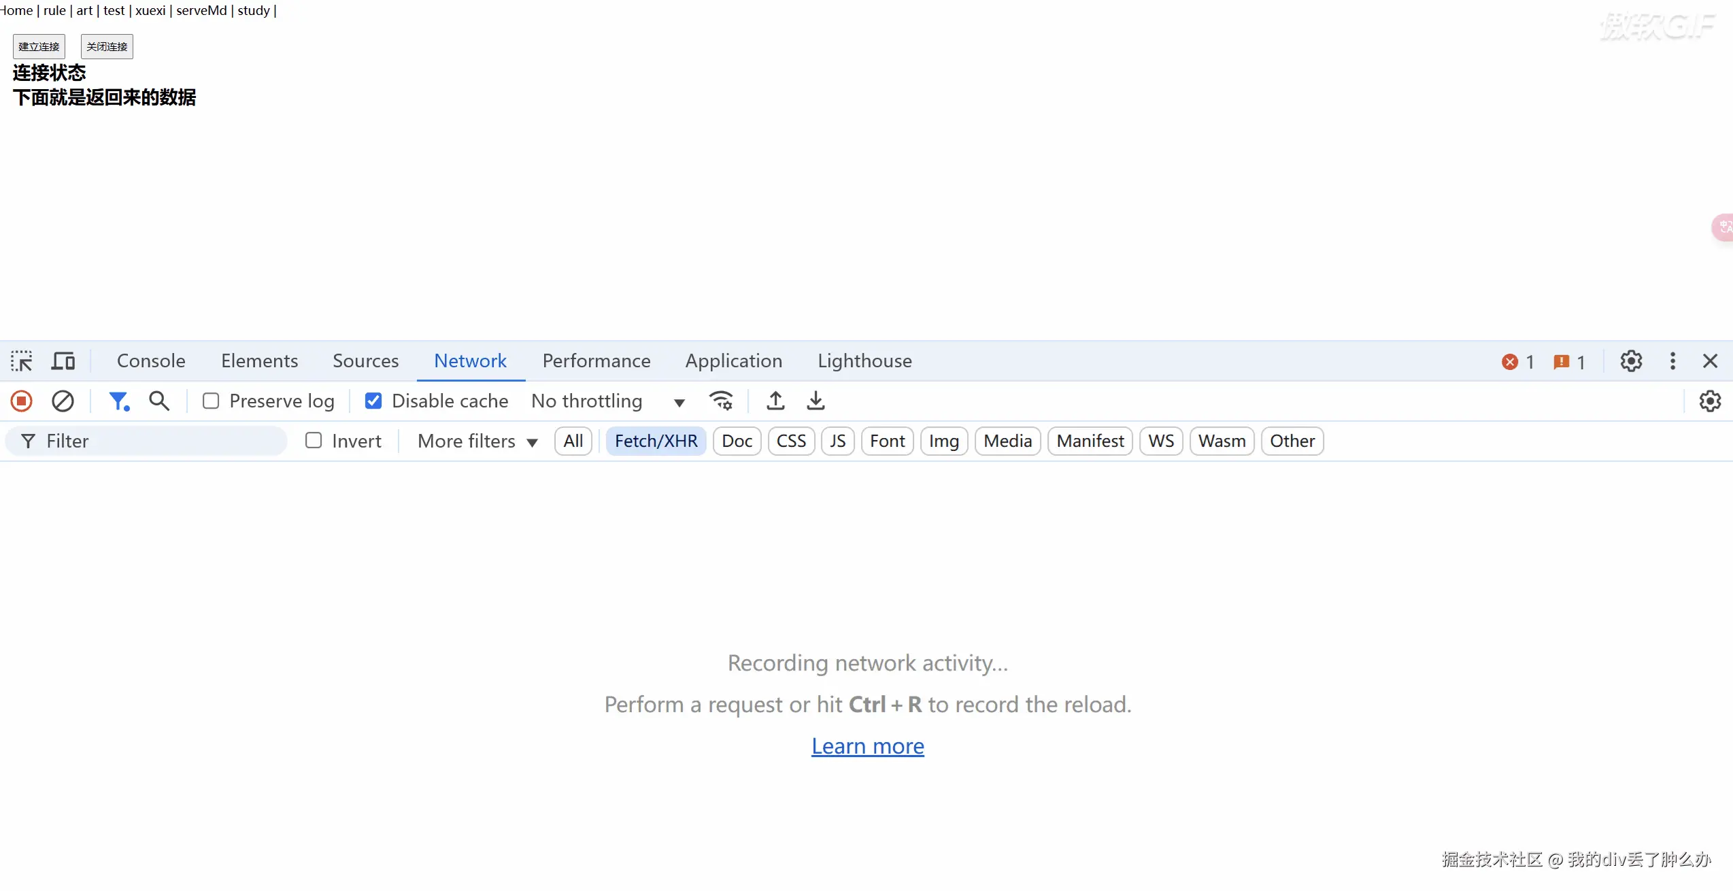Open DevTools settings gear in tab bar

pyautogui.click(x=1631, y=360)
